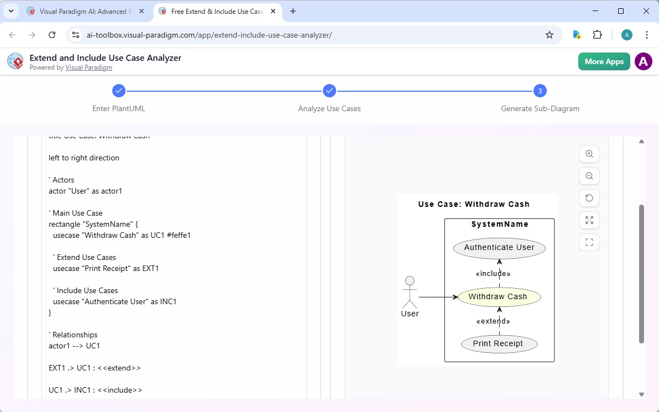Fit the diagram within the frame
659x412 pixels.
click(x=589, y=242)
